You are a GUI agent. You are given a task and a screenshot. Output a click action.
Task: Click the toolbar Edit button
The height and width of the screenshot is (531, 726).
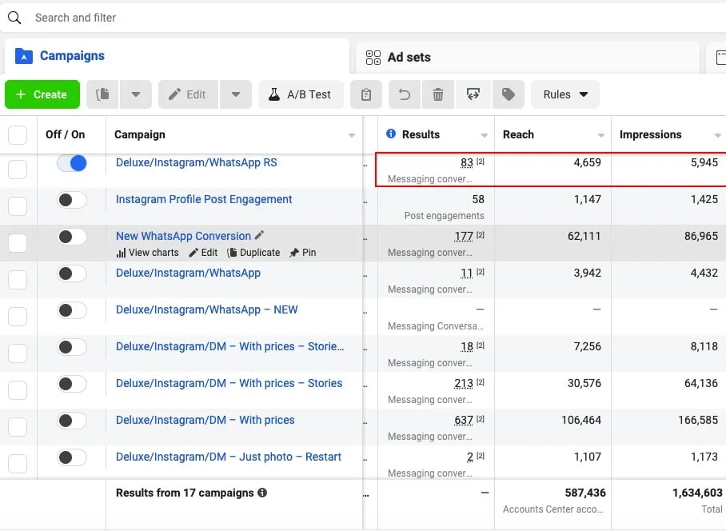[188, 94]
